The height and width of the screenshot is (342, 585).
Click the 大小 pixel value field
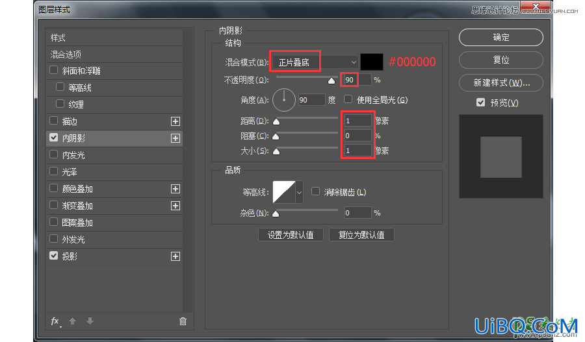coord(357,151)
